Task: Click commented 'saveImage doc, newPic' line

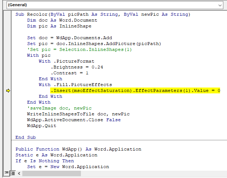Action: click(x=59, y=108)
